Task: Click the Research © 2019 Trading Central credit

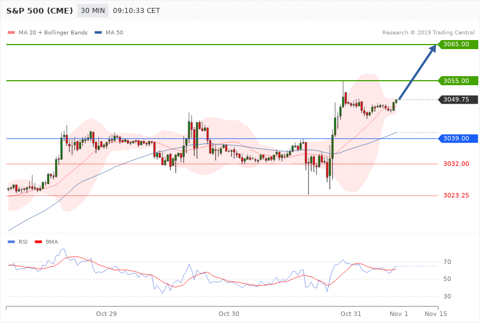Action: click(428, 32)
